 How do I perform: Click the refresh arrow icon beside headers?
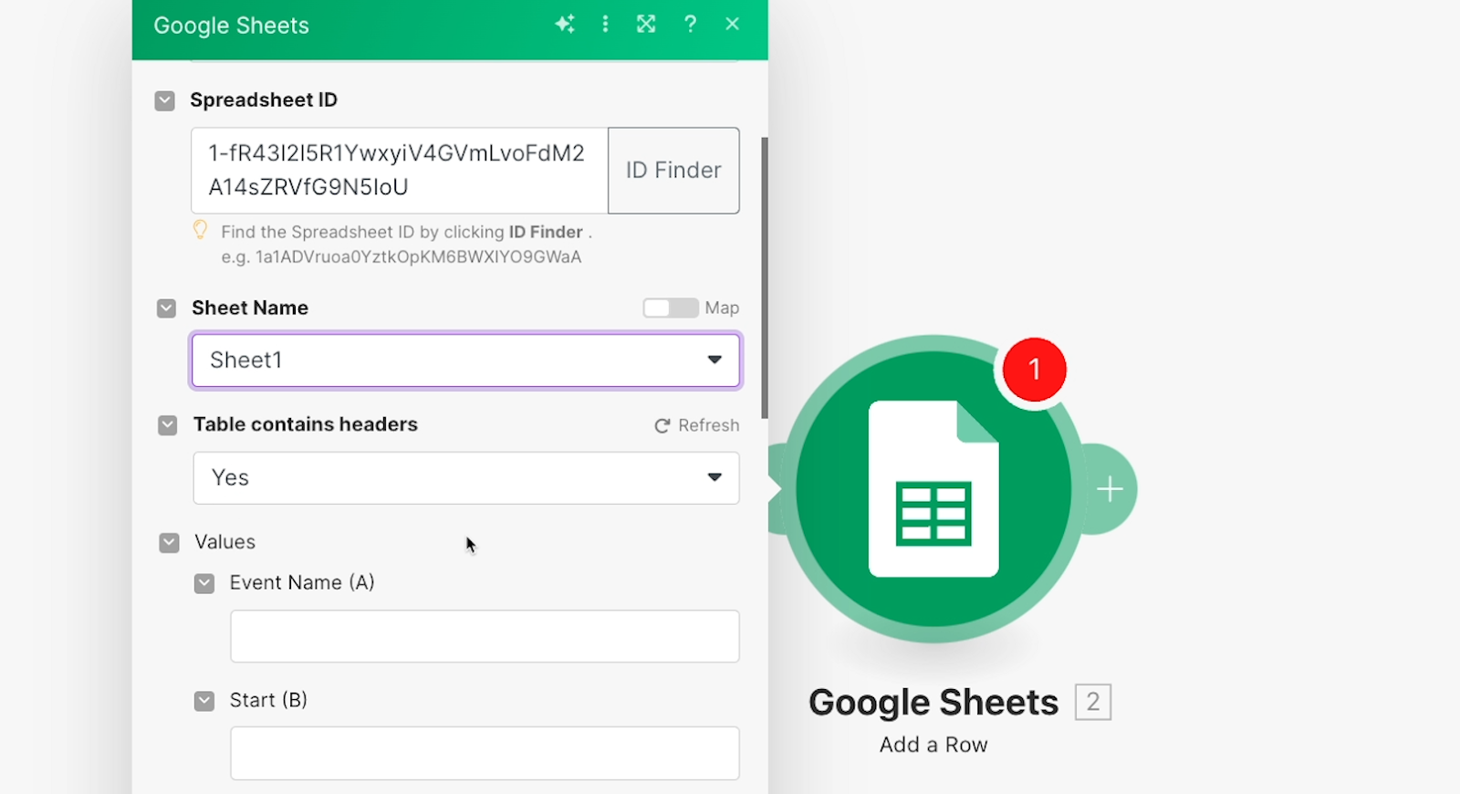pyautogui.click(x=662, y=426)
